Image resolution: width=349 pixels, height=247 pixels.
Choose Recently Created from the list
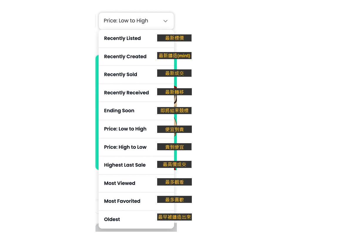(x=136, y=56)
